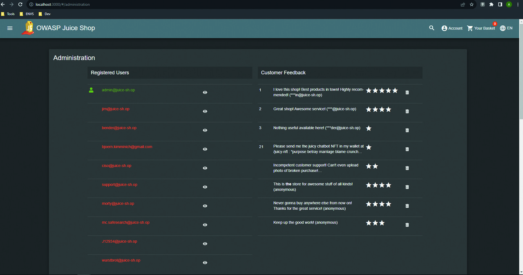
Task: Bookmark this page with star icon
Action: (472, 4)
